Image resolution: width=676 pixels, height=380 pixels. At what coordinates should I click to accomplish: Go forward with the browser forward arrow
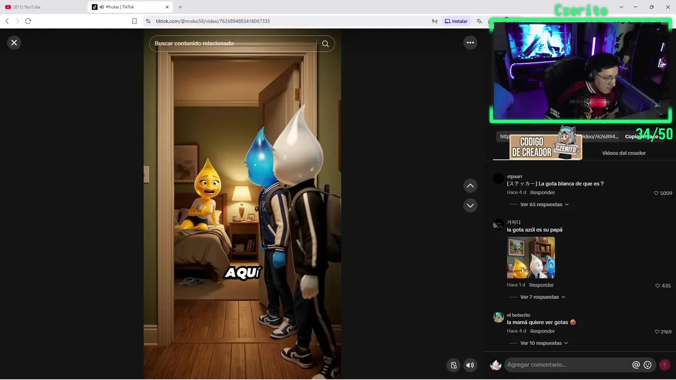(17, 21)
